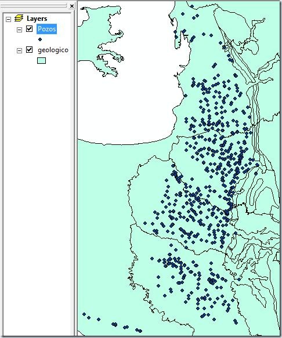Collapse the Layers data frame
Screen dimensions: 282x338
9,19
